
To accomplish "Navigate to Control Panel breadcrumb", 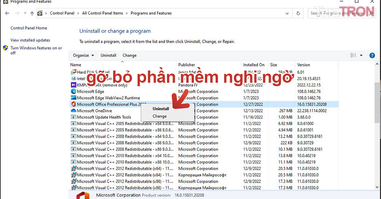I will 62,13.
